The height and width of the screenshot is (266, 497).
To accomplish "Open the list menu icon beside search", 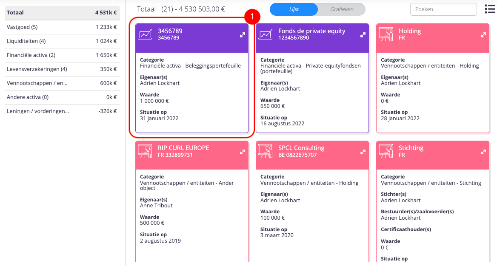I will click(x=489, y=9).
